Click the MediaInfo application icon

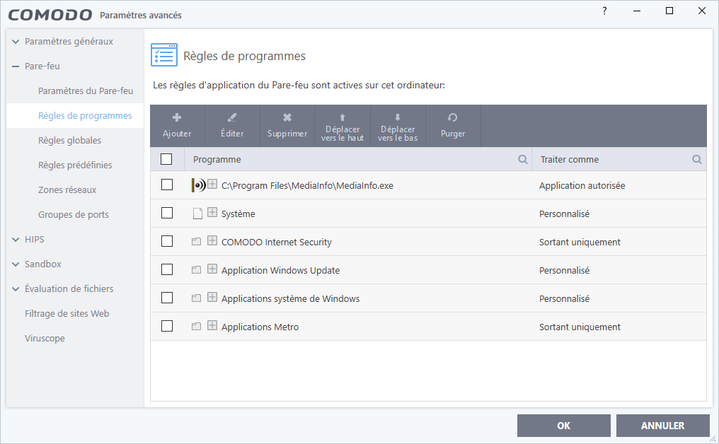tap(199, 185)
